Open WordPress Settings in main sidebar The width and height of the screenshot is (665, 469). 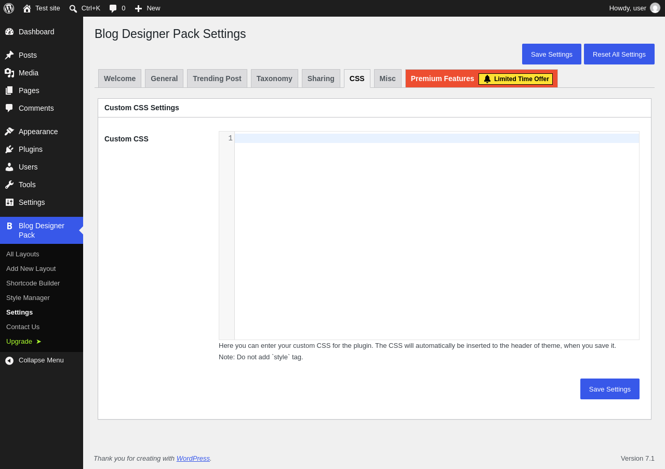pos(42,202)
